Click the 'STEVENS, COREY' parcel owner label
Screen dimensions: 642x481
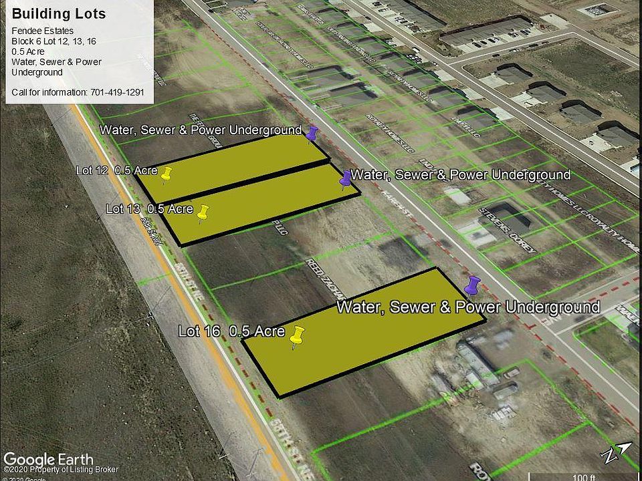[508, 230]
